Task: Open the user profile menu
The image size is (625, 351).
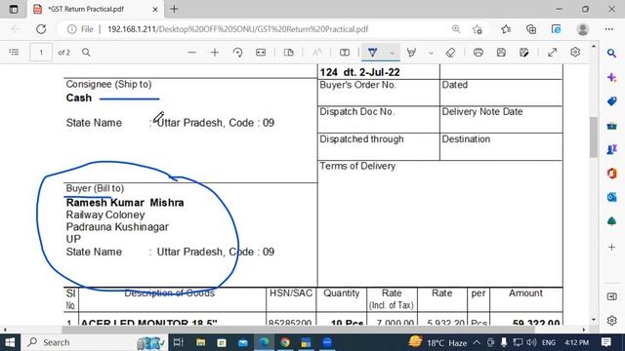Action: (583, 29)
